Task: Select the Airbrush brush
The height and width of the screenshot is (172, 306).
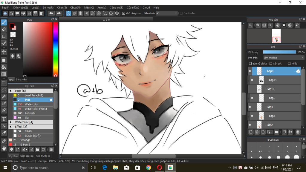Action: pos(33,113)
